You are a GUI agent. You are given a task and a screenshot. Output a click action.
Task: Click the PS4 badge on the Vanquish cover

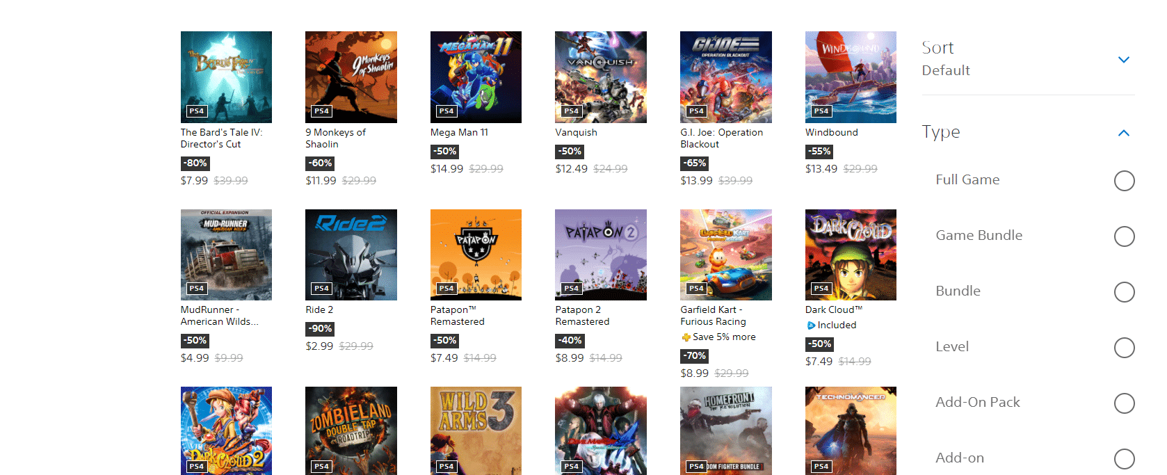pos(571,111)
